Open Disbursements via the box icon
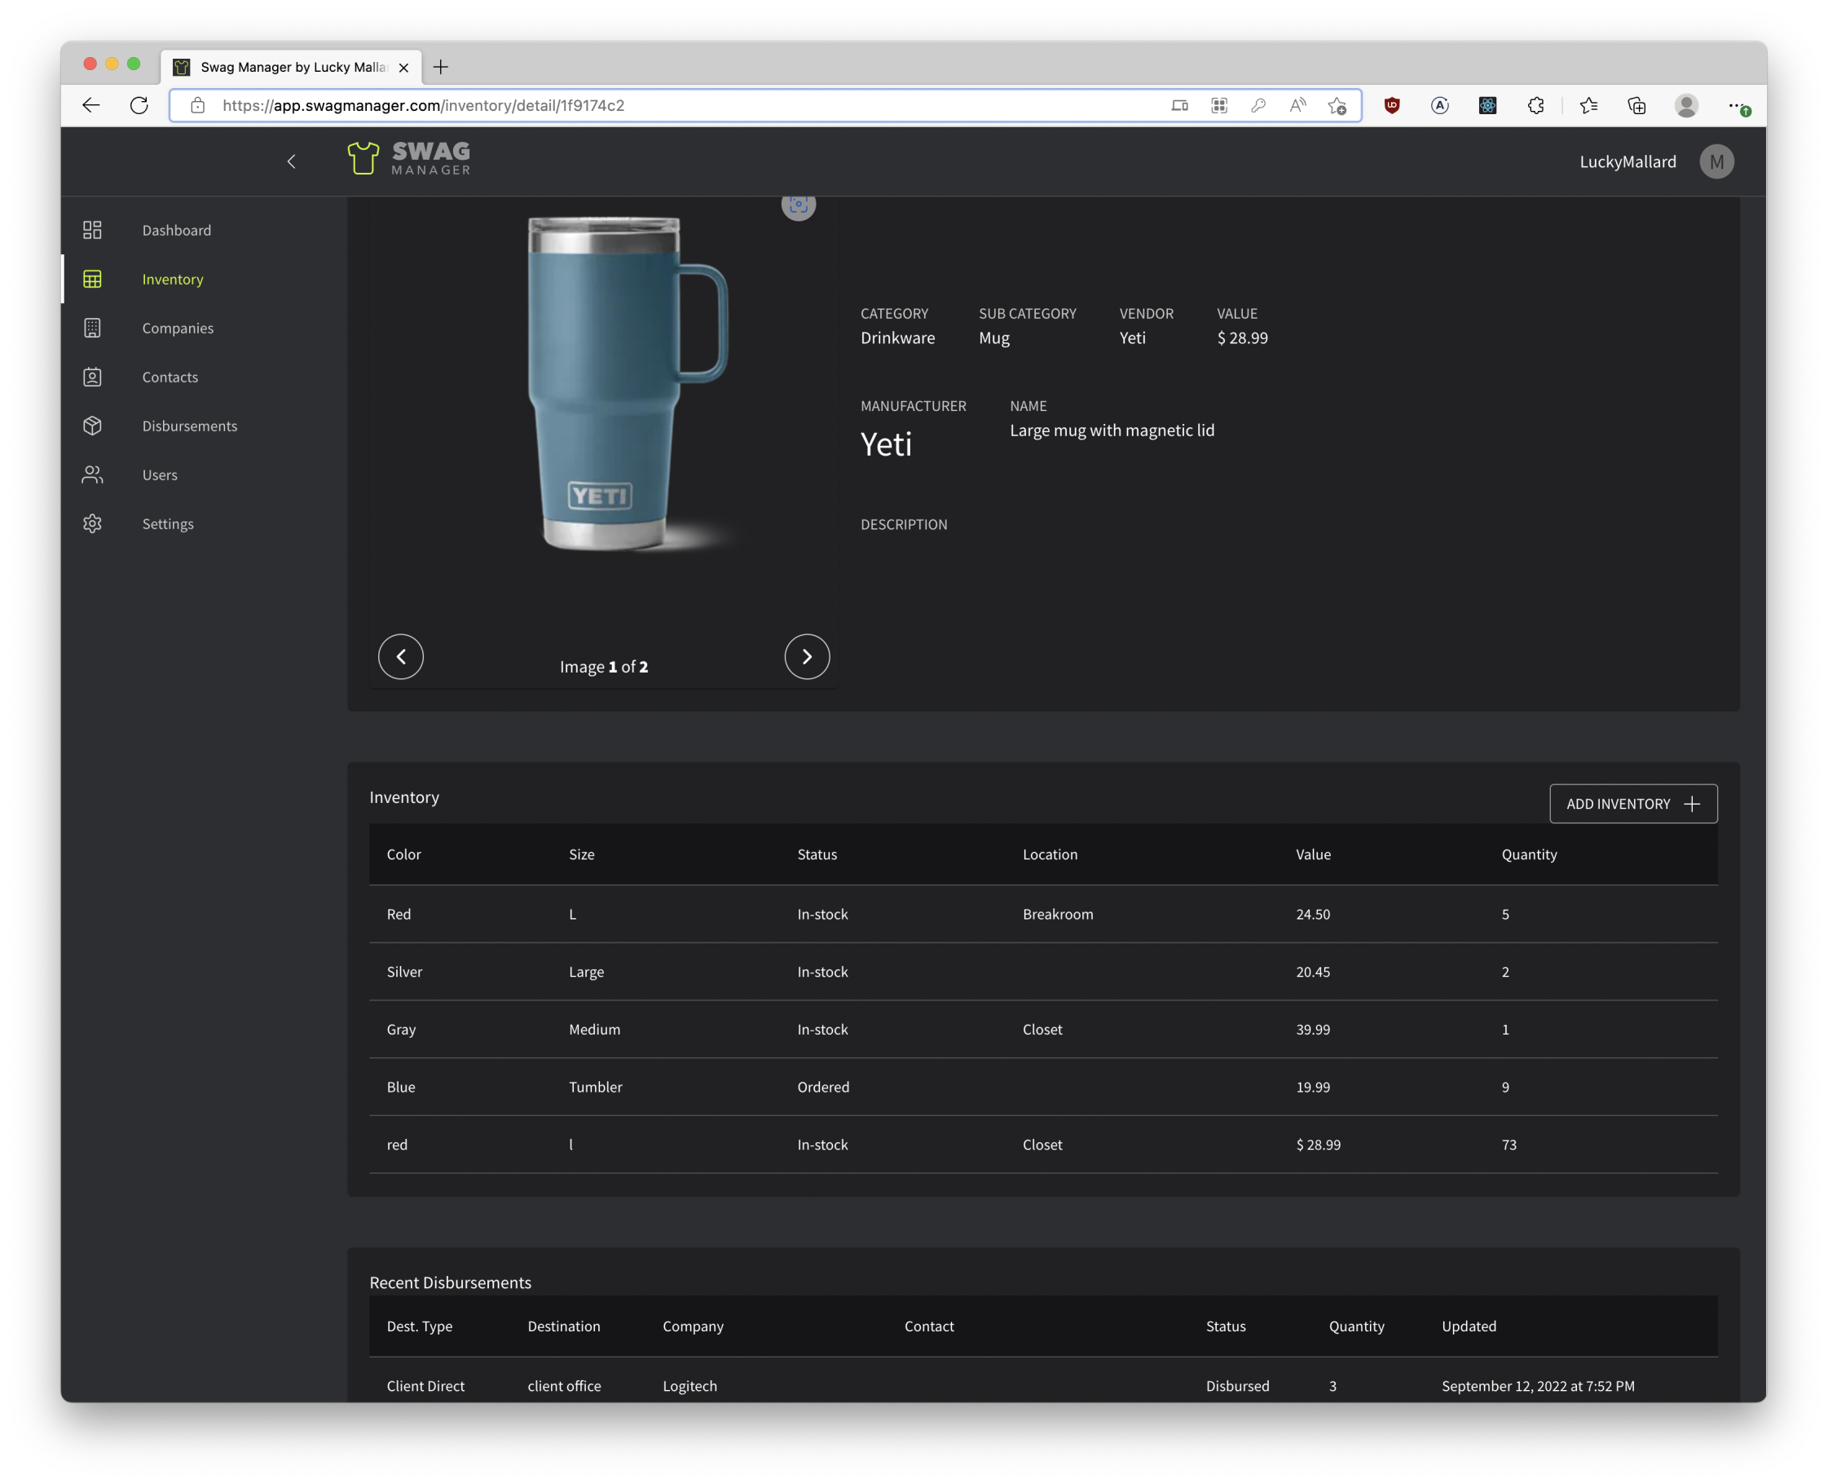Screen dimensions: 1828x1483 (x=92, y=426)
